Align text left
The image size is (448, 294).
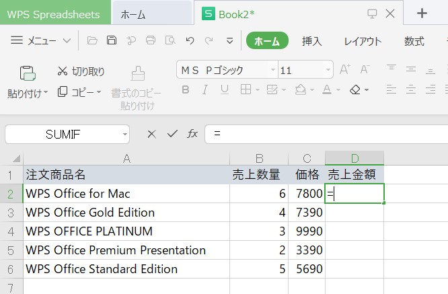point(391,89)
